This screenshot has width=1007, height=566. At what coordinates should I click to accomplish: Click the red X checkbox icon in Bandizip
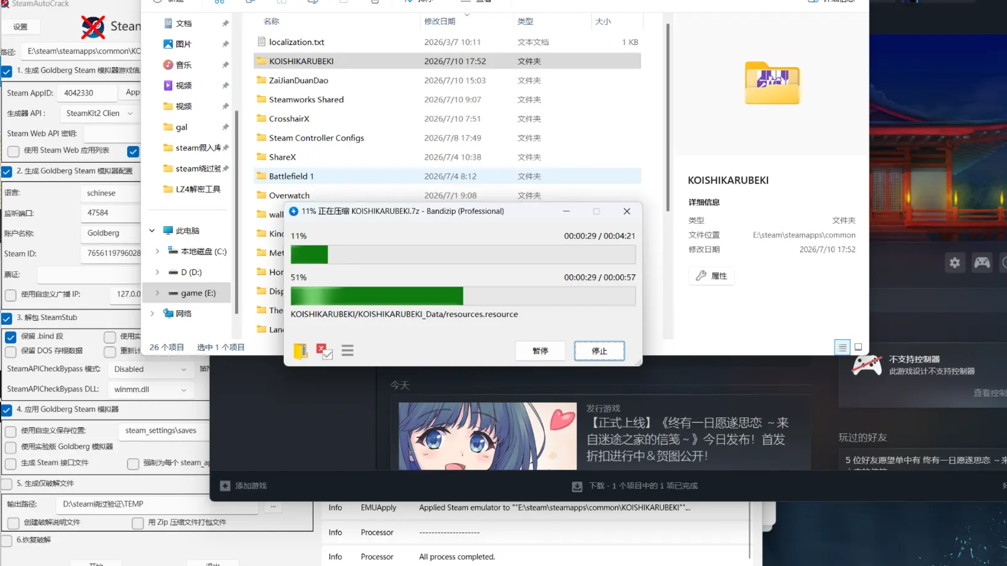click(324, 351)
